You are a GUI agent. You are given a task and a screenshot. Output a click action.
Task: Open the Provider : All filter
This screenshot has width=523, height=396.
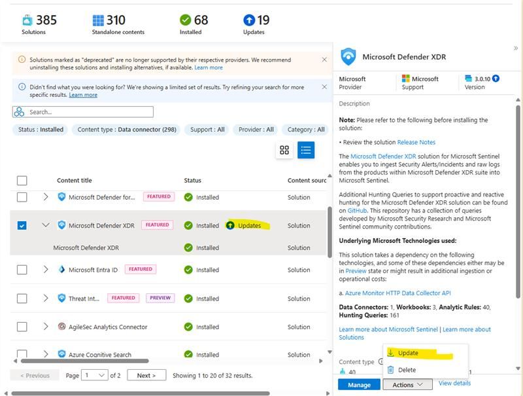(x=256, y=130)
